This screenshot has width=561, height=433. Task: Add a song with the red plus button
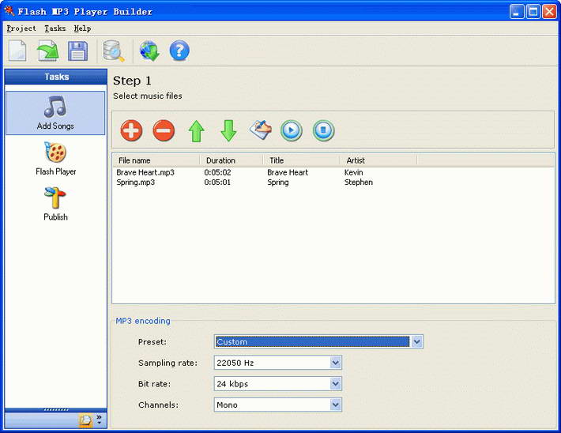(131, 130)
